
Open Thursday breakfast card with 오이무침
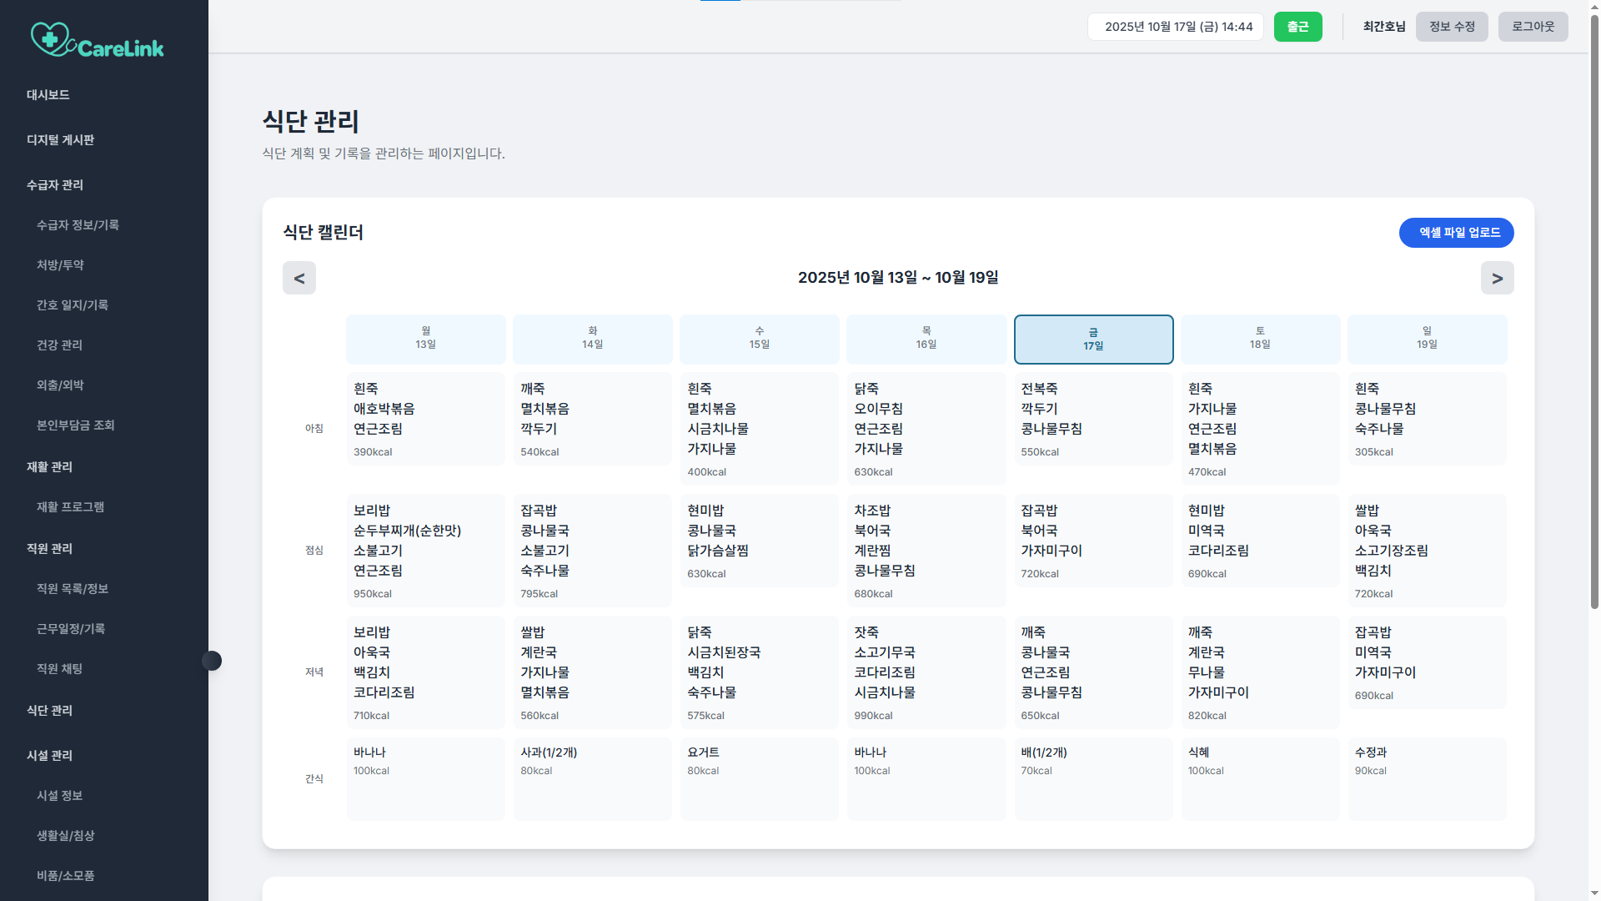click(926, 429)
